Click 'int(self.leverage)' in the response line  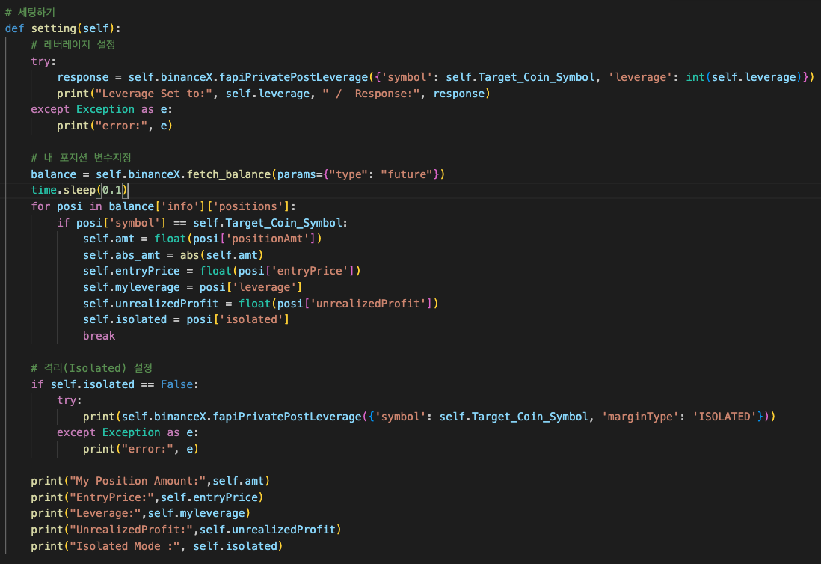point(743,77)
